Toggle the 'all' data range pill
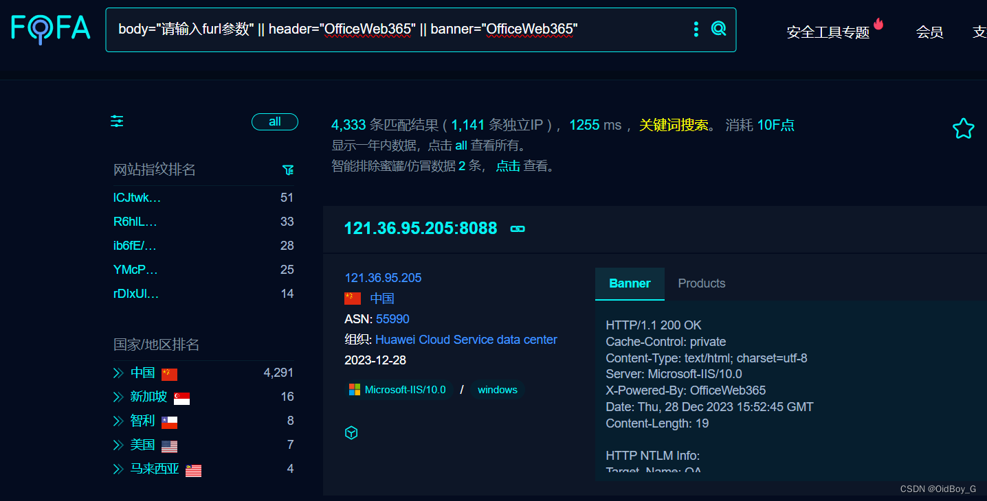The image size is (987, 501). (275, 121)
